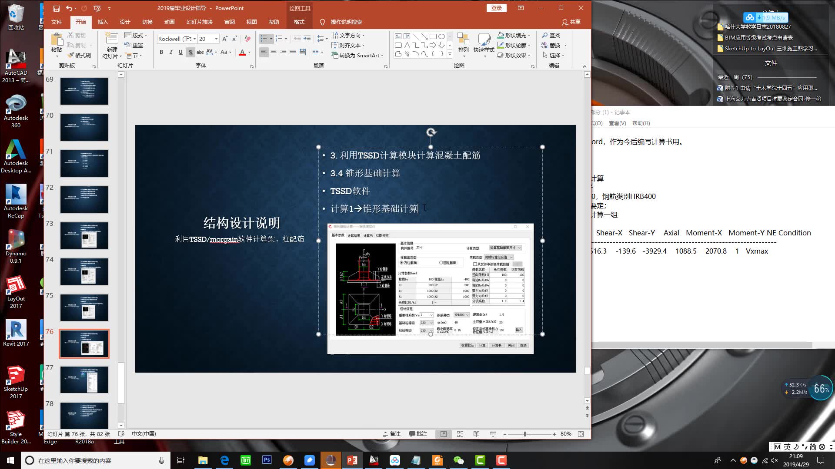This screenshot has height=469, width=835.
Task: Toggle italic formatting
Action: [170, 52]
